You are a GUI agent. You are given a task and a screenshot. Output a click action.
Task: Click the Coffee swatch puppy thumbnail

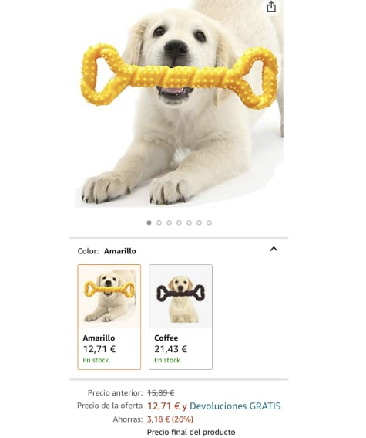180,297
